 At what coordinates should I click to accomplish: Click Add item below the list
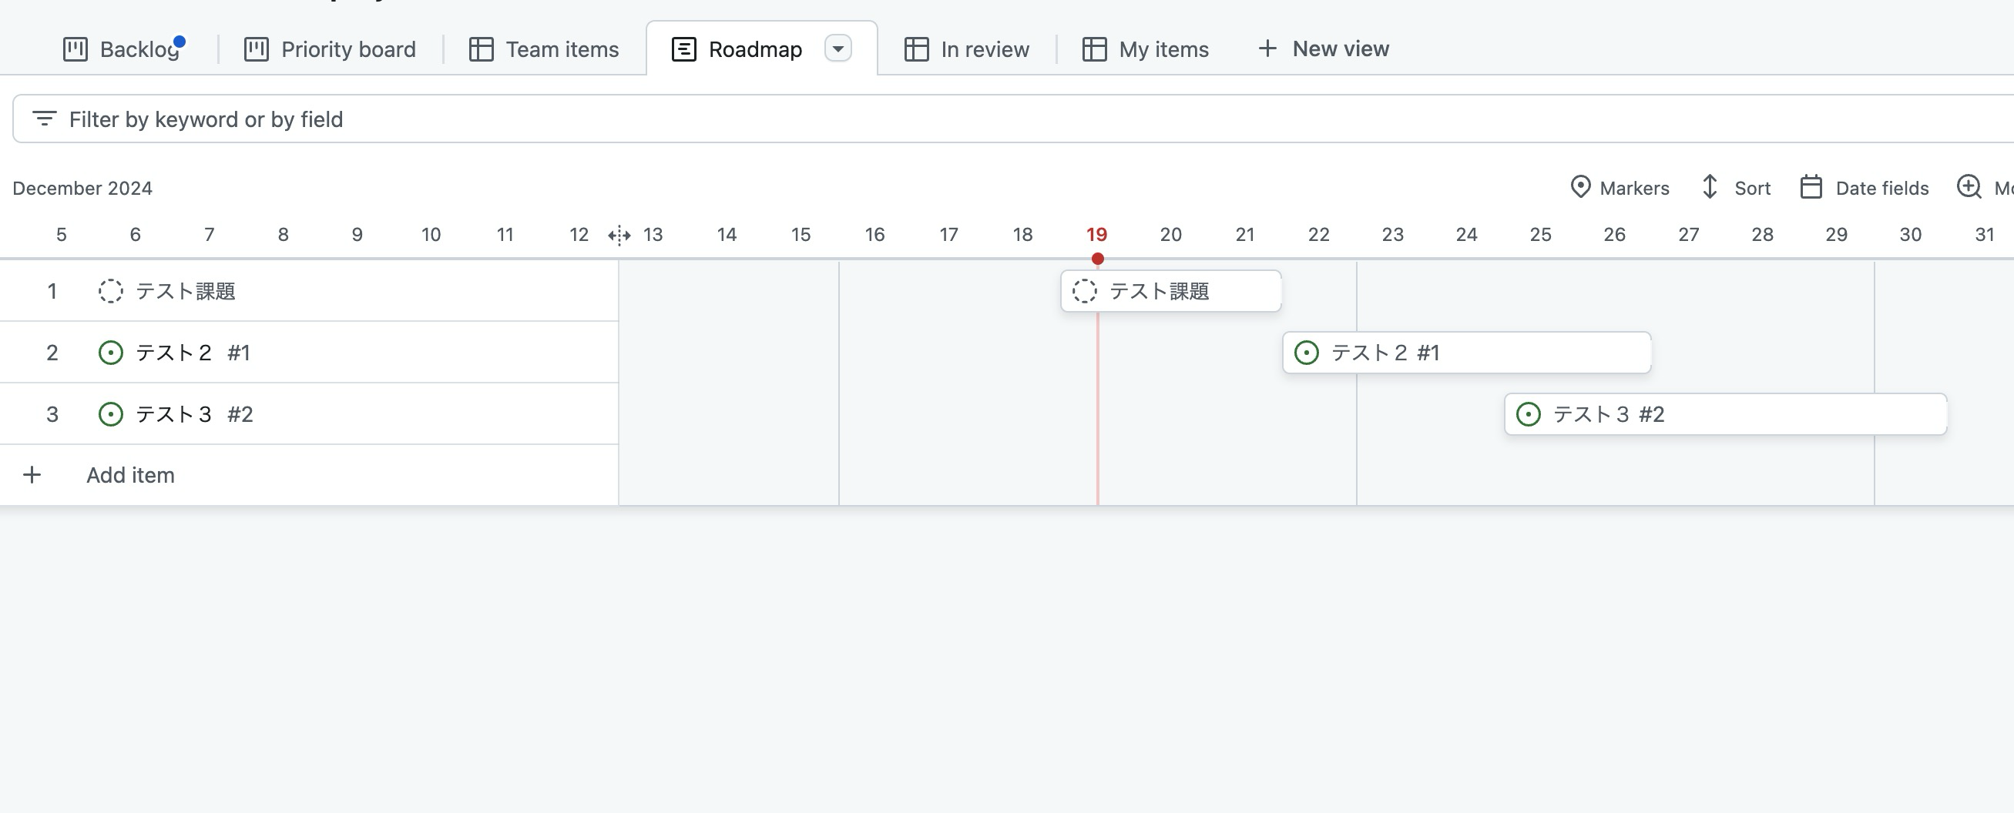[129, 474]
